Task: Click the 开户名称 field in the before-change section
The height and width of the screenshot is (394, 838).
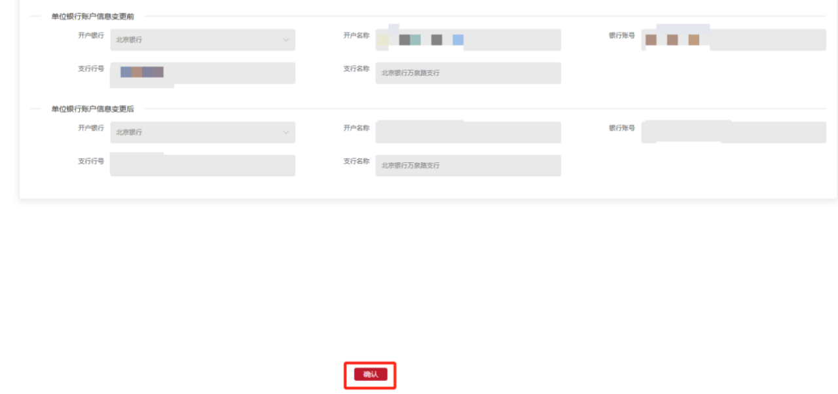Action: coord(468,40)
